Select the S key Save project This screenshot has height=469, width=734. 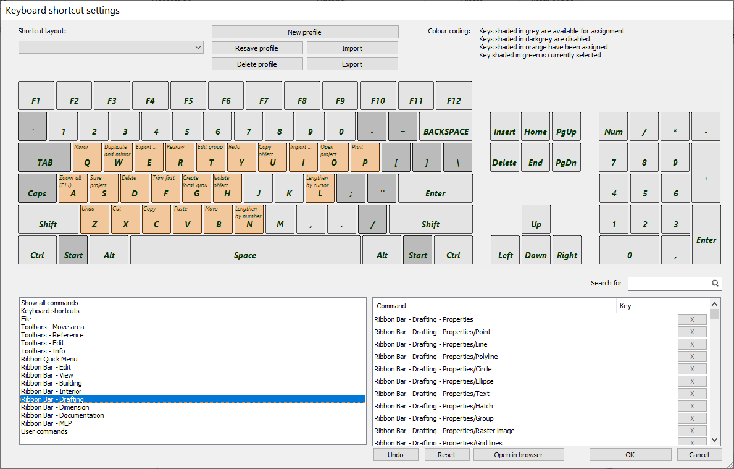[x=104, y=188]
